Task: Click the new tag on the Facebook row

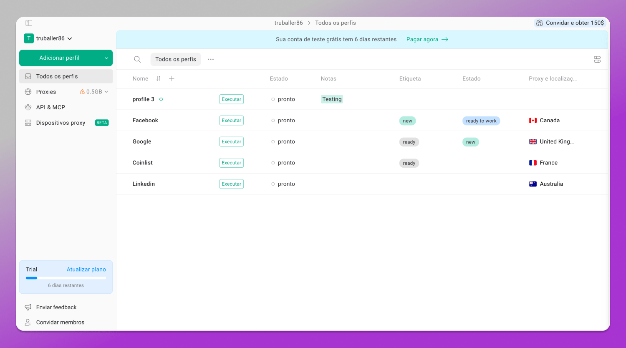Action: coord(407,121)
